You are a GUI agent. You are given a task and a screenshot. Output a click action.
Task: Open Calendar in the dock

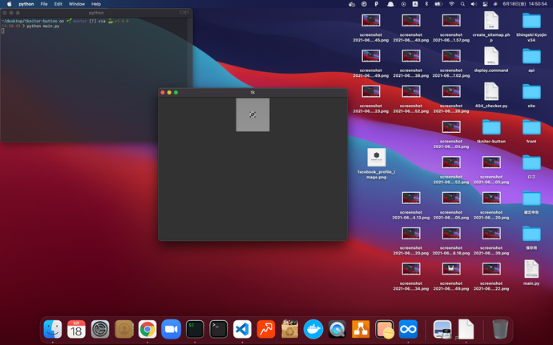coord(76,329)
